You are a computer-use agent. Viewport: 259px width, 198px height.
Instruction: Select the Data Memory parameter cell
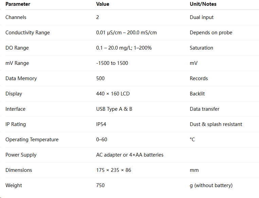21,78
